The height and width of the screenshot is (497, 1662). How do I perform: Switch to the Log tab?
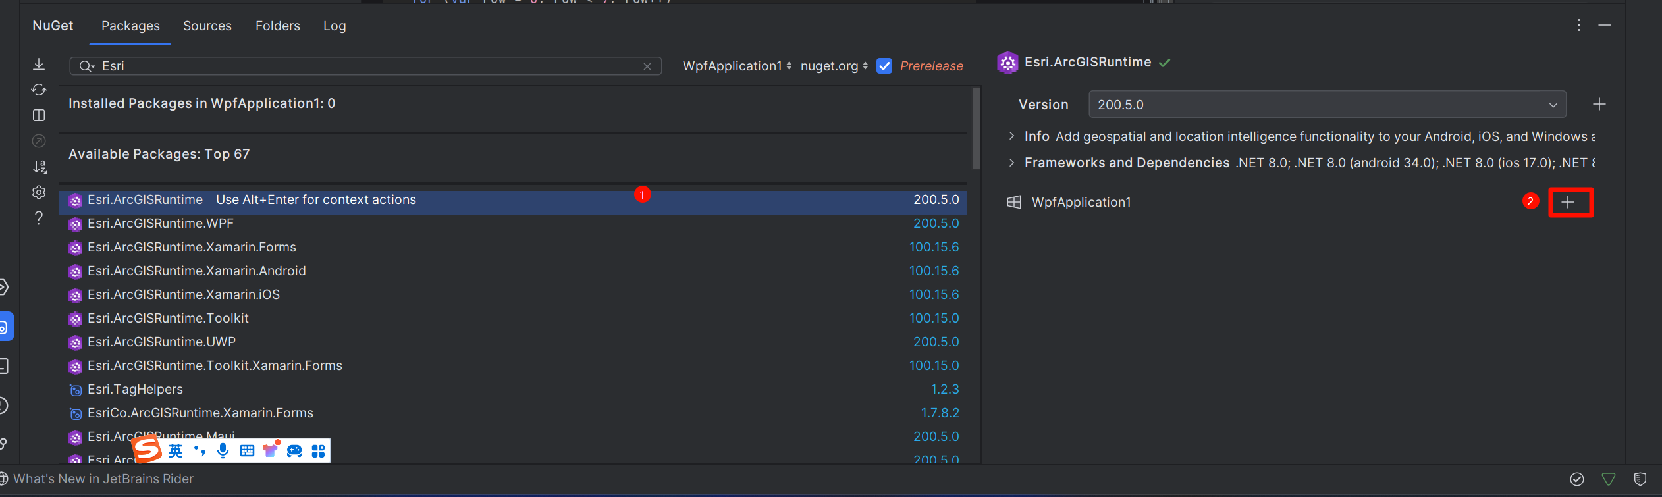(335, 26)
